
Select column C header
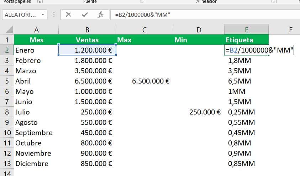(x=144, y=30)
